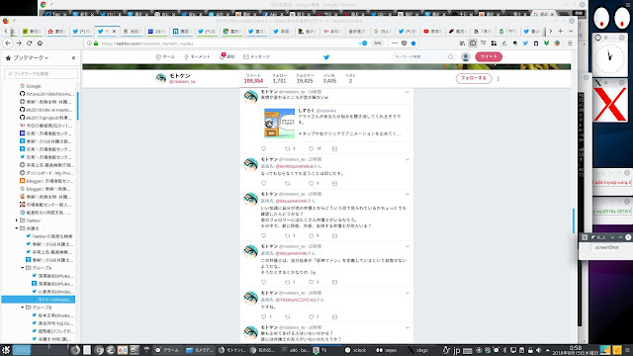Collapse the グループA bookmarks folder
The width and height of the screenshot is (633, 356).
click(x=23, y=268)
